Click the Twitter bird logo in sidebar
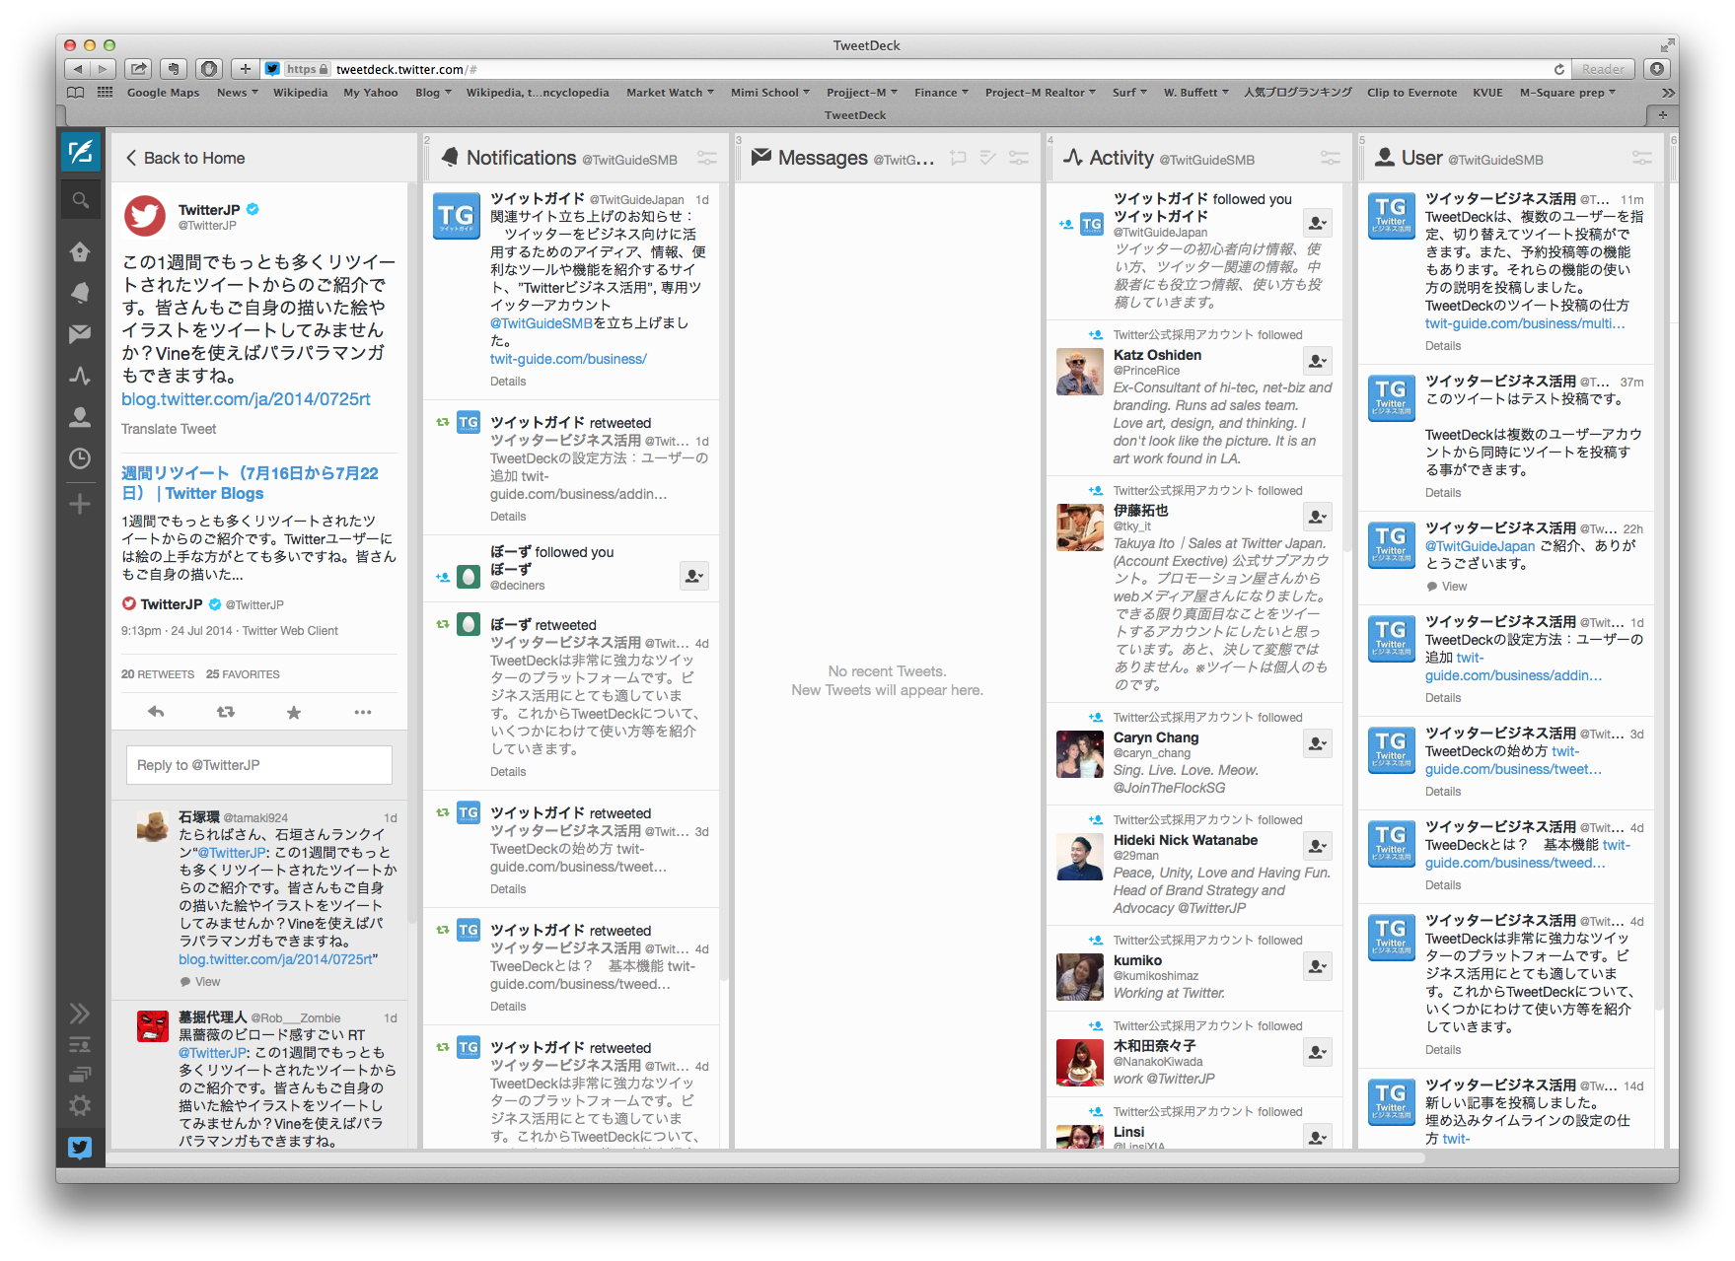The height and width of the screenshot is (1261, 1735). [80, 1147]
